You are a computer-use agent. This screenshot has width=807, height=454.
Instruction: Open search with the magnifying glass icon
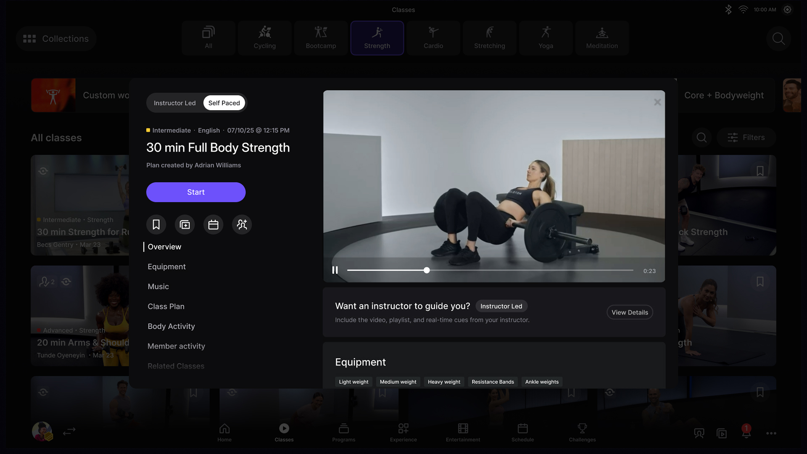tap(778, 38)
